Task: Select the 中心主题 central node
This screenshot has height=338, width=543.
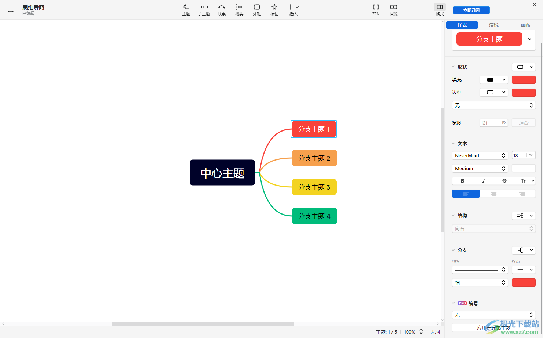Action: pos(222,173)
